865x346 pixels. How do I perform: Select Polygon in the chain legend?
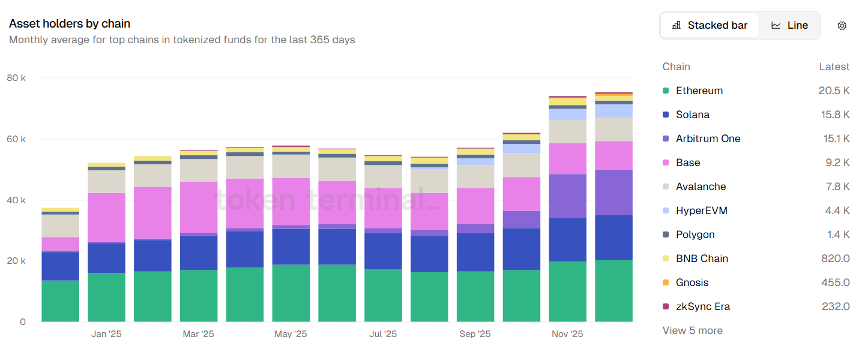[x=695, y=234]
